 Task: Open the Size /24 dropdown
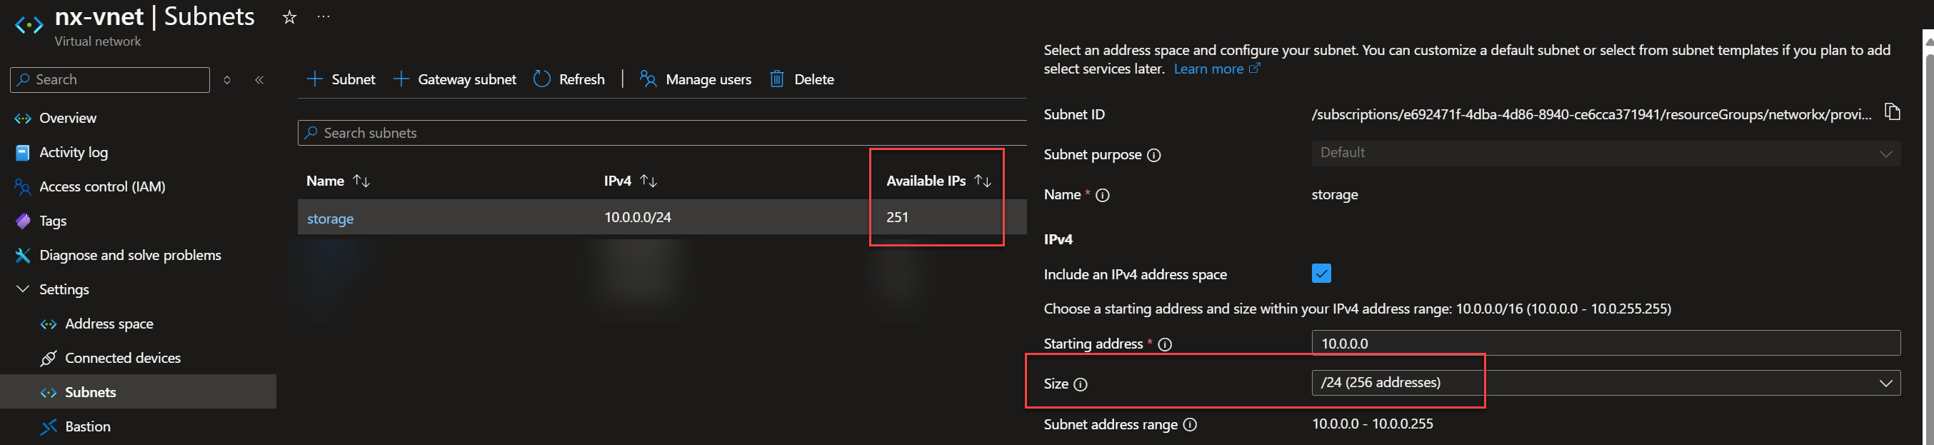1605,383
